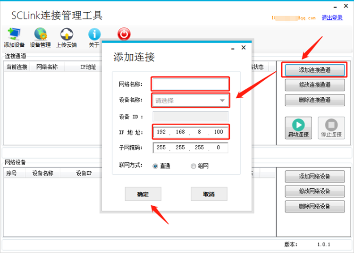Select the 组网 radio option
354x253 pixels.
coord(200,166)
